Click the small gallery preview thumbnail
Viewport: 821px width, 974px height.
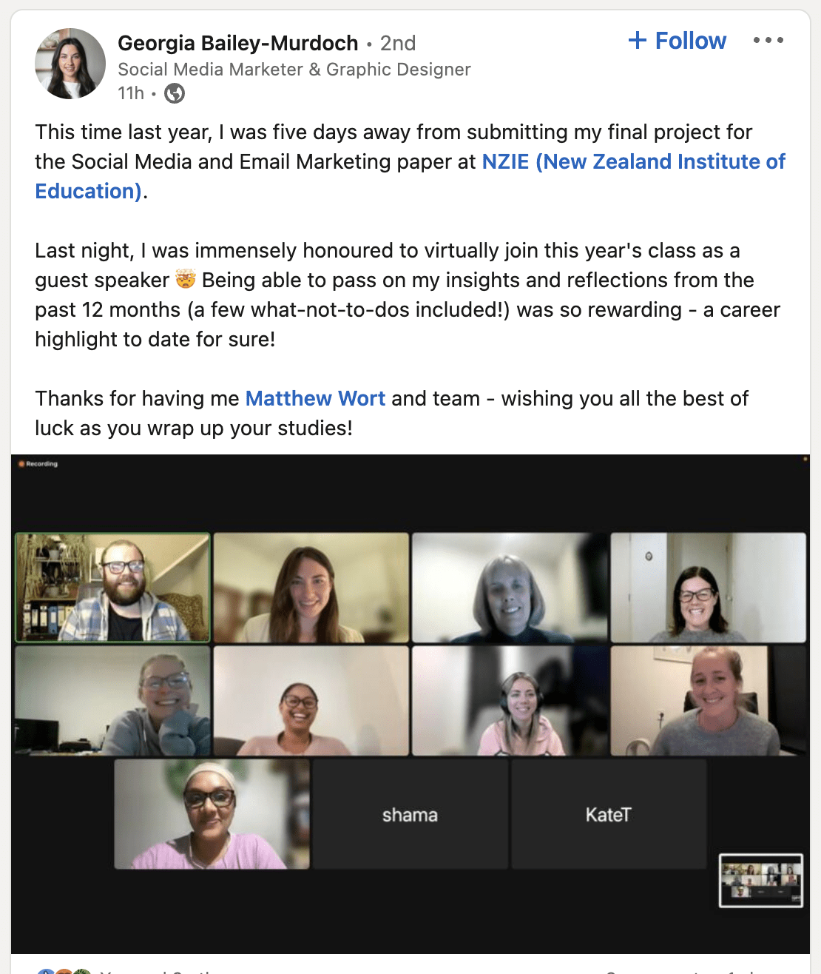pos(761,880)
